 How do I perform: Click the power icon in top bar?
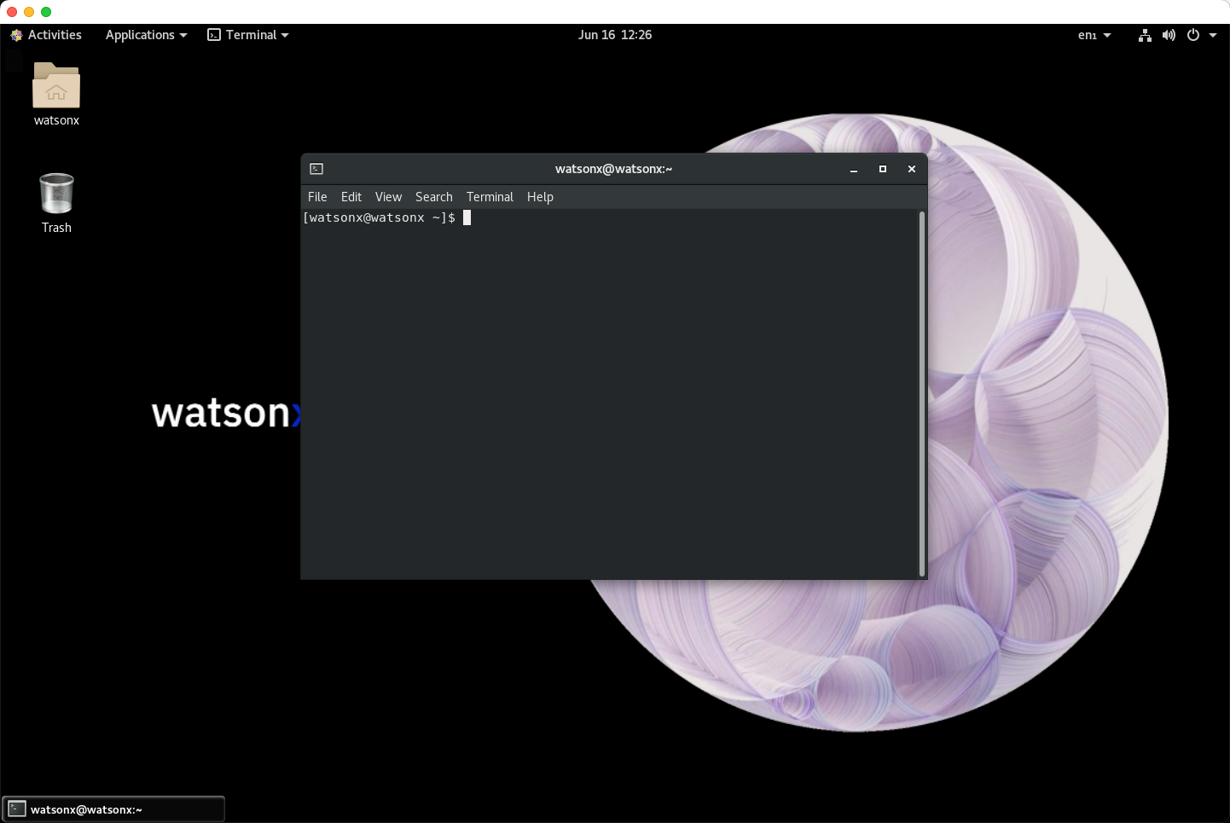tap(1193, 35)
